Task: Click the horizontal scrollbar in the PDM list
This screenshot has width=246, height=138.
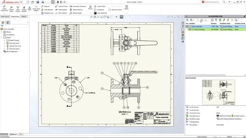Action: pyautogui.click(x=206, y=75)
